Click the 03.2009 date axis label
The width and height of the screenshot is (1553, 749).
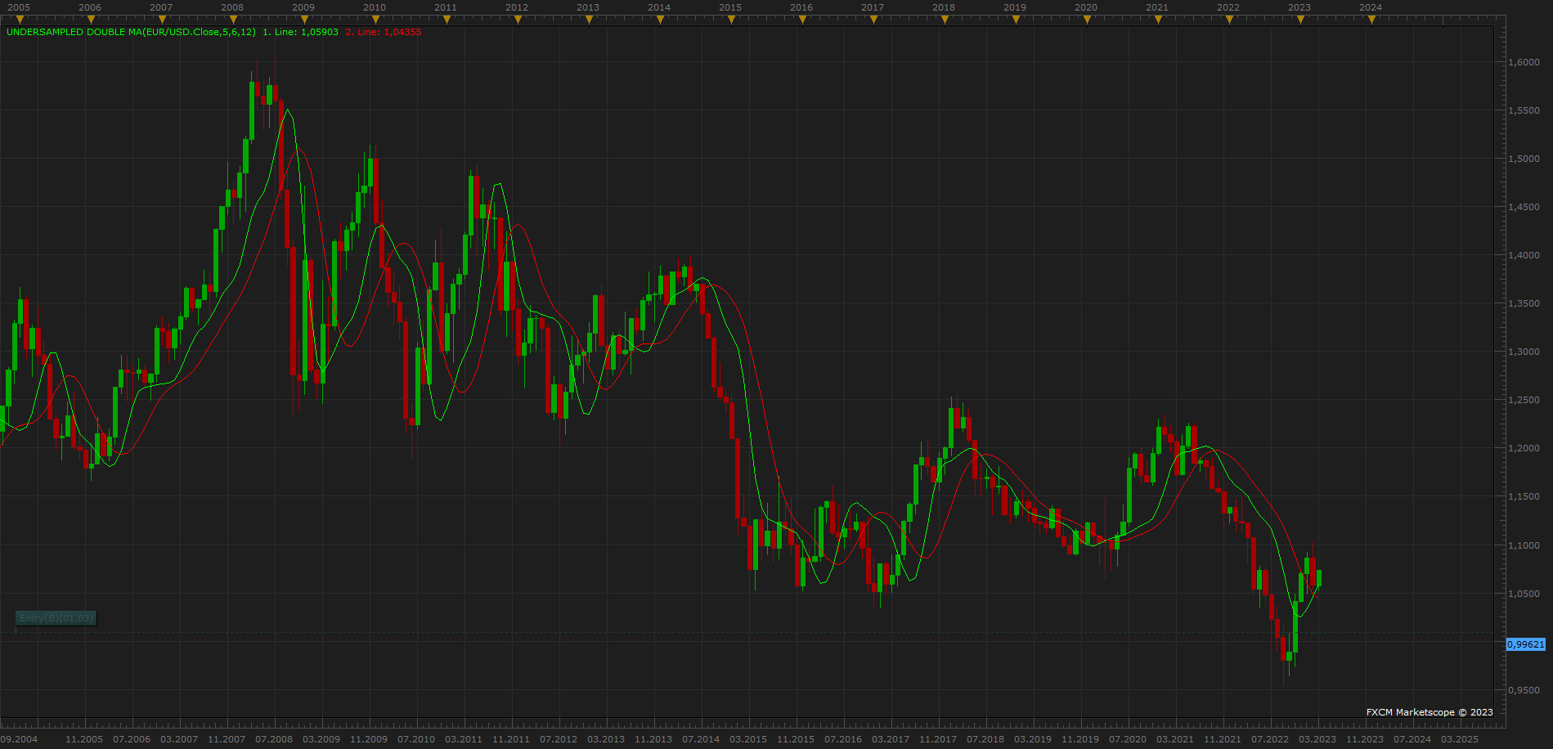click(321, 739)
